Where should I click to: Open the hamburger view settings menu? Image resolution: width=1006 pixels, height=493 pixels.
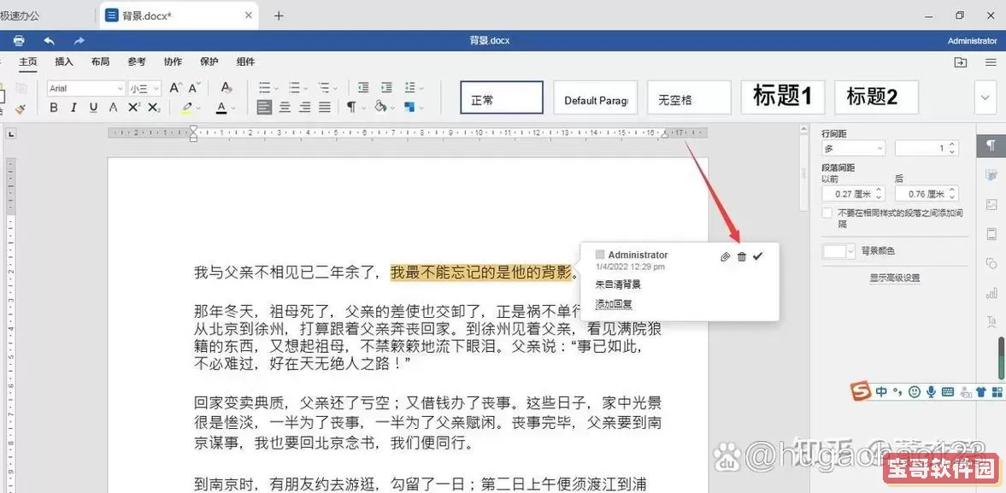(x=991, y=62)
